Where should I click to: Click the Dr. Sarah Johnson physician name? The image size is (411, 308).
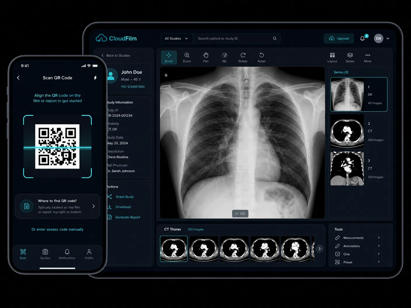pos(121,171)
